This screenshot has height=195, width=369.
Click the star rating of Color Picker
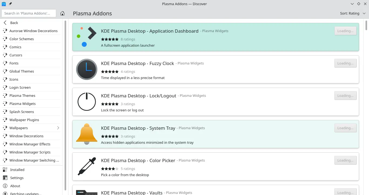pyautogui.click(x=110, y=169)
